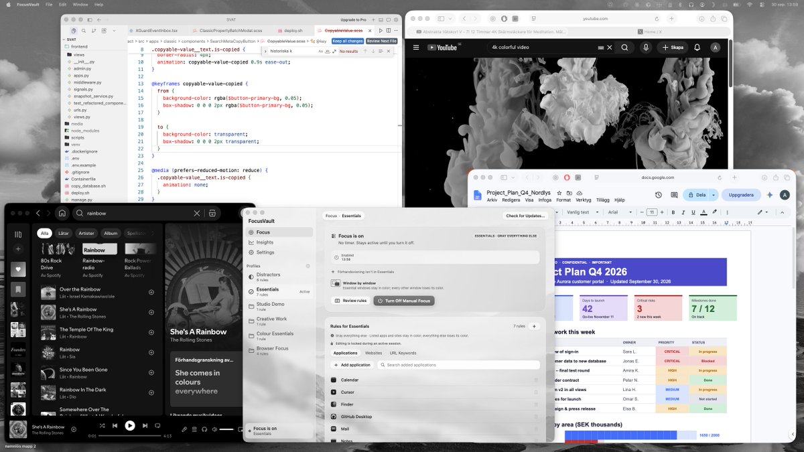
Task: Click the Gemini sparkle icon in Docs
Action: point(770,195)
